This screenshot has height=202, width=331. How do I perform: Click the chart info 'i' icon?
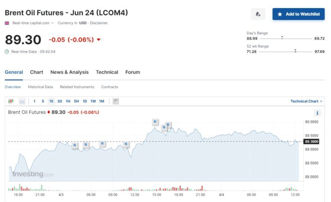(318, 113)
